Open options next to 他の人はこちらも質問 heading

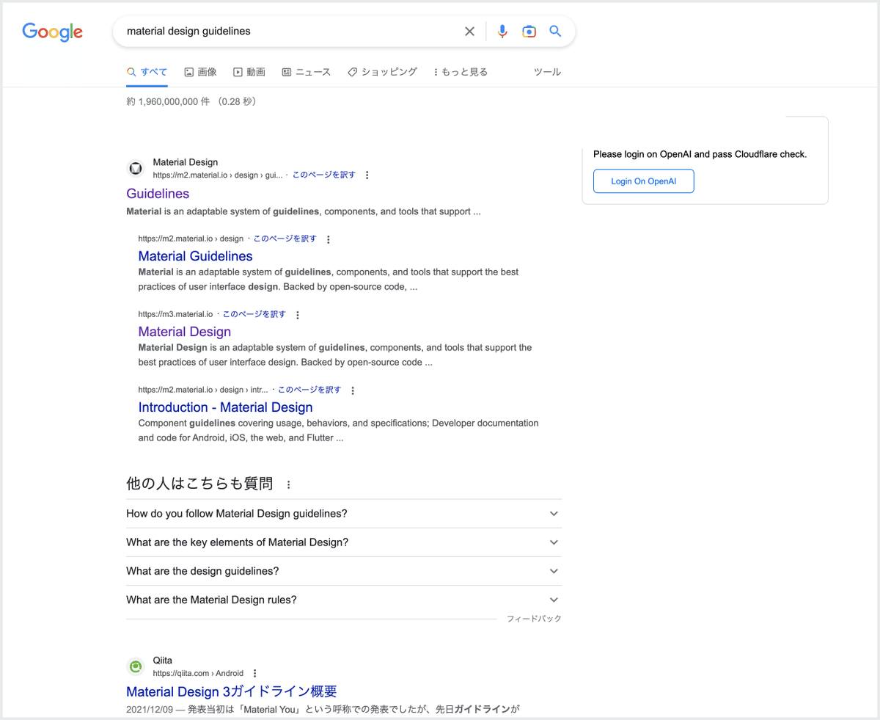coord(288,484)
